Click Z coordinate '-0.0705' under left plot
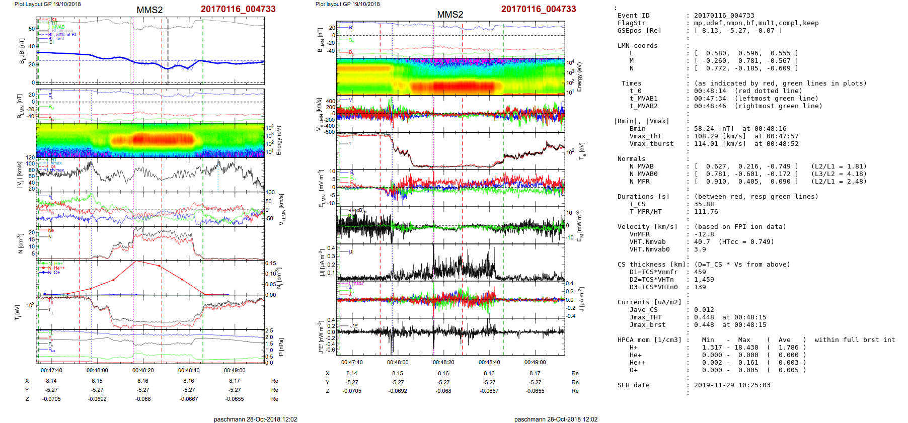The image size is (908, 423). click(51, 399)
